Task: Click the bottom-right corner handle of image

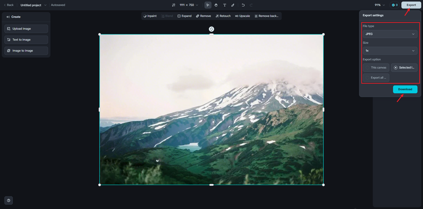Action: click(x=323, y=185)
